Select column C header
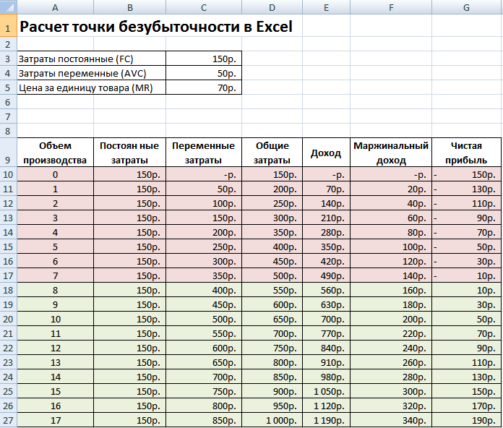This screenshot has height=428, width=503. coord(204,7)
